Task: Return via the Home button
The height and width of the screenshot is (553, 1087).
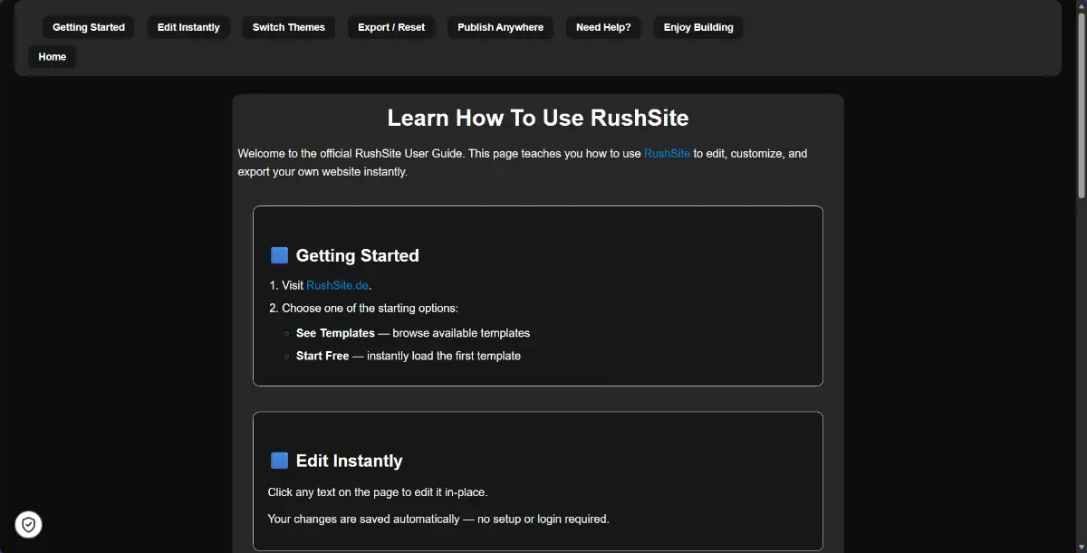Action: tap(53, 56)
